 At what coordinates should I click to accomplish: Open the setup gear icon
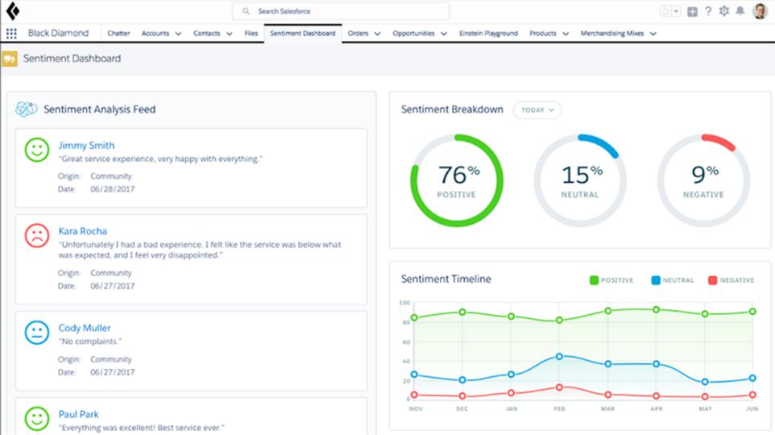click(723, 11)
